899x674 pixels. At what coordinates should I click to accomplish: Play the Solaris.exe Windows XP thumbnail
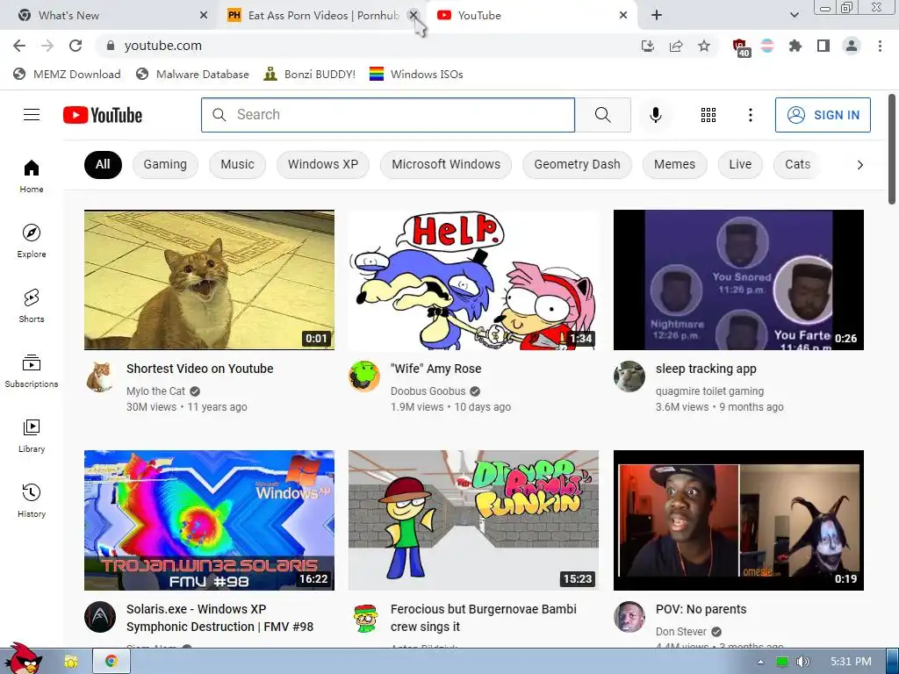[209, 520]
